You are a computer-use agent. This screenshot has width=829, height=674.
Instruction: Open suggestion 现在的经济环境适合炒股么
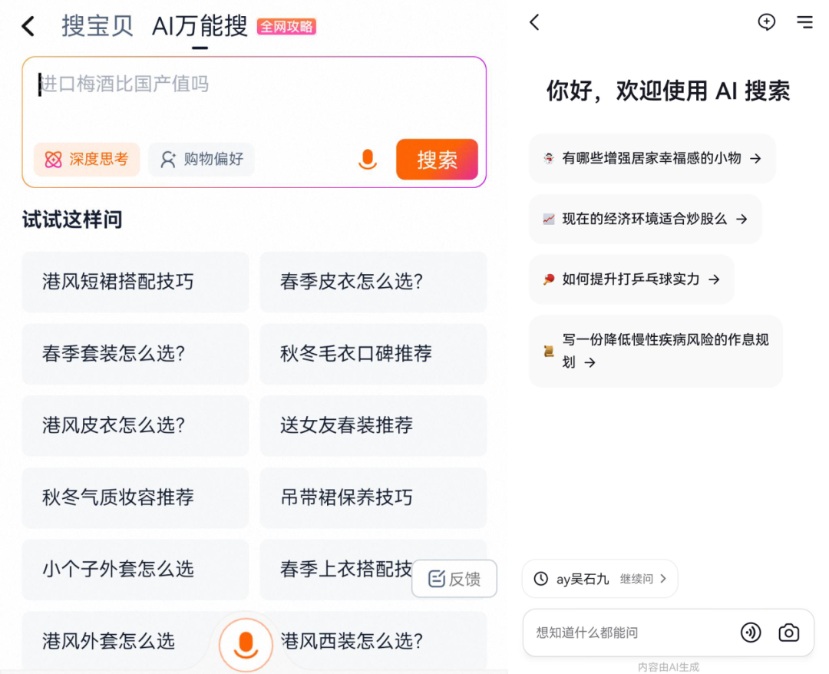click(x=645, y=219)
